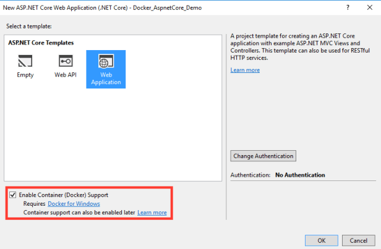The width and height of the screenshot is (381, 249).
Task: Click the Change Authentication button
Action: point(263,156)
